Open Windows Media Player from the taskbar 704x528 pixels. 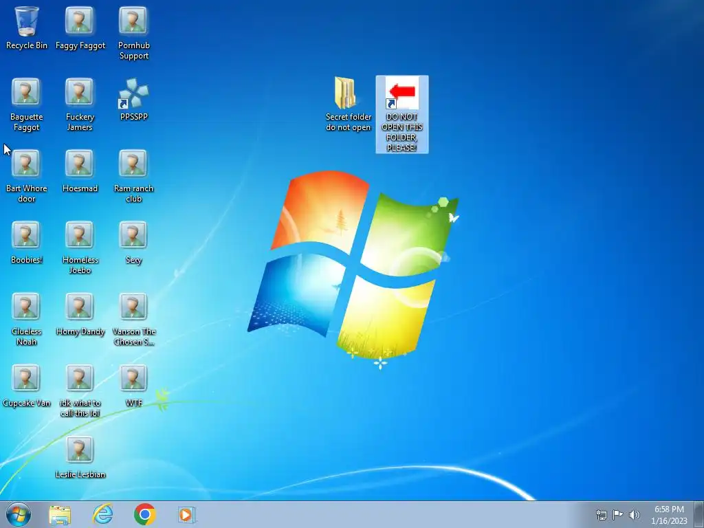[186, 514]
